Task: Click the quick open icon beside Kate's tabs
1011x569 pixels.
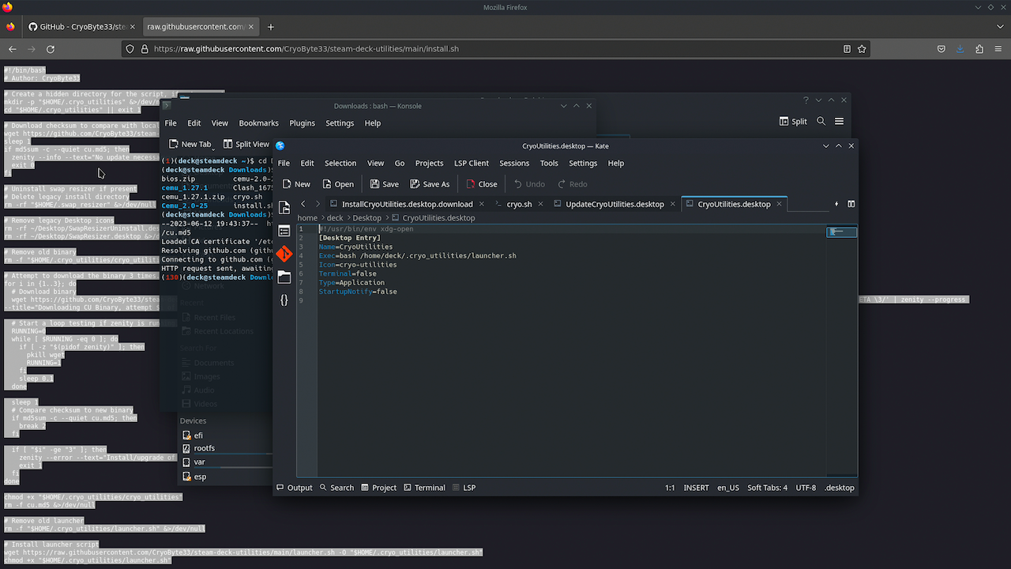Action: (x=836, y=204)
